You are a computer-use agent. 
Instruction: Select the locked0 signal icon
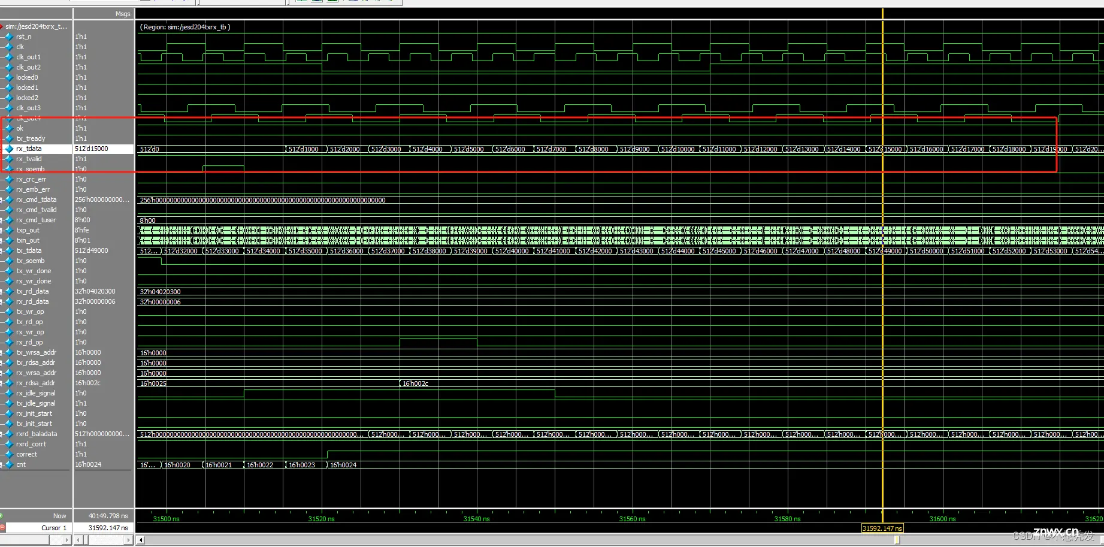9,77
